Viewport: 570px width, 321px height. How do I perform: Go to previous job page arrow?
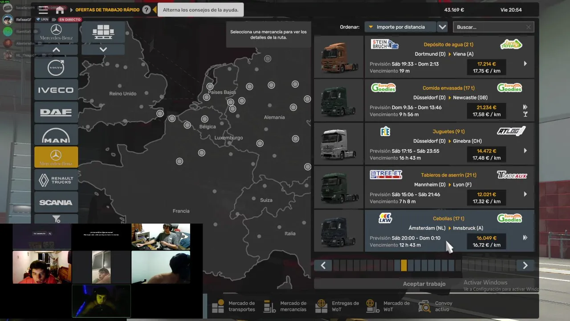point(323,266)
